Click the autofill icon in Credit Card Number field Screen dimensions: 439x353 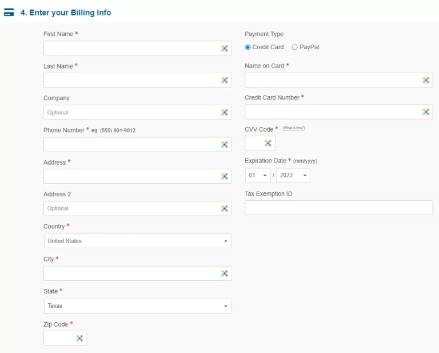426,112
